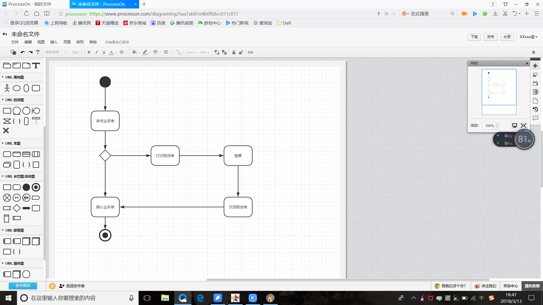Screen dimensions: 543x305
Task: Toggle bold text formatting
Action: 89,52
